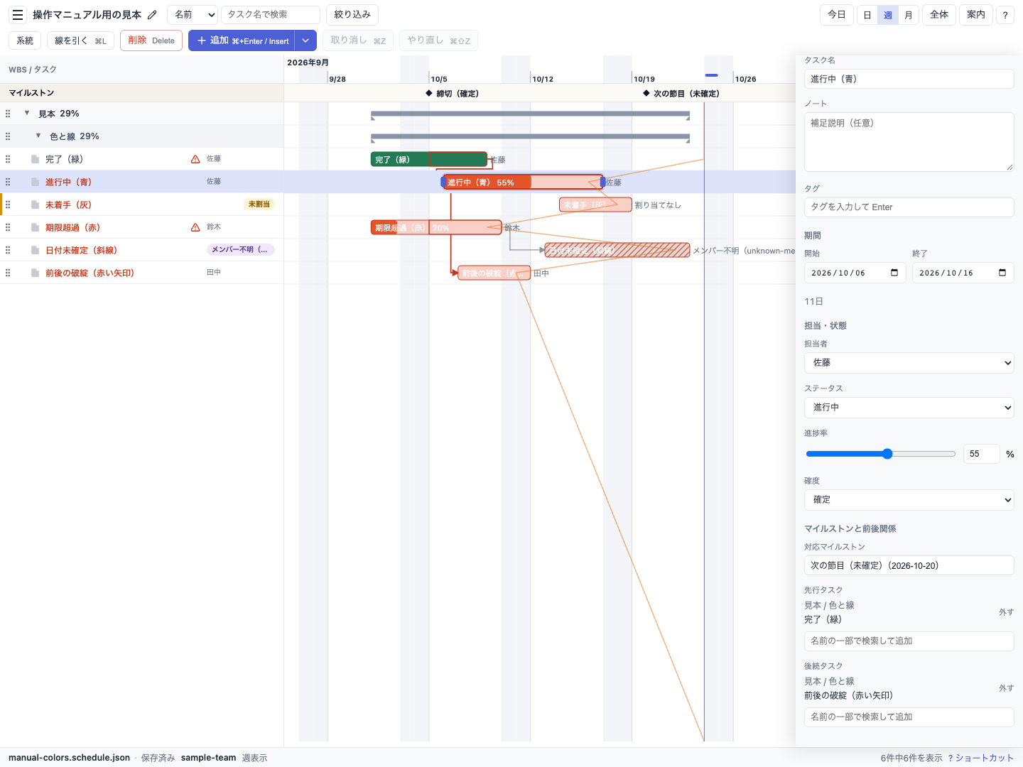Image resolution: width=1023 pixels, height=767 pixels.
Task: Click the 全体 fit-all button
Action: 939,15
